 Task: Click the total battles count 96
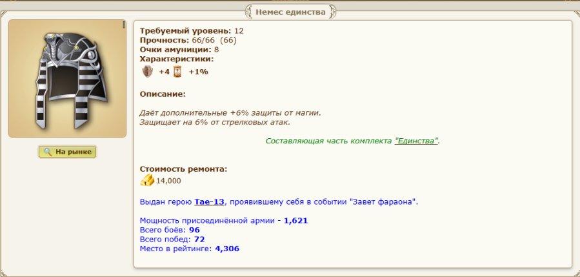click(194, 229)
